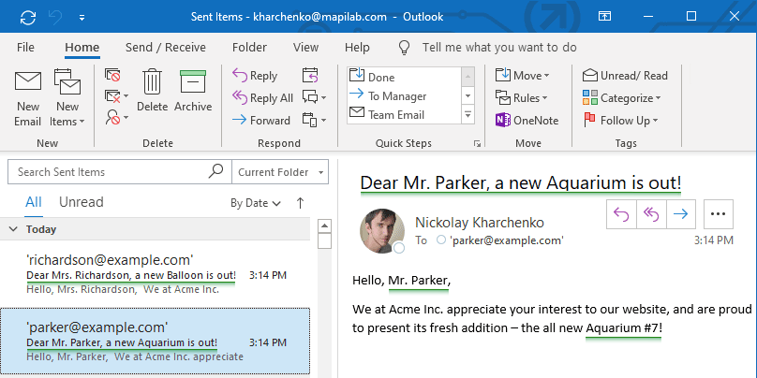757x378 pixels.
Task: Click the message subject heading
Action: tap(521, 183)
